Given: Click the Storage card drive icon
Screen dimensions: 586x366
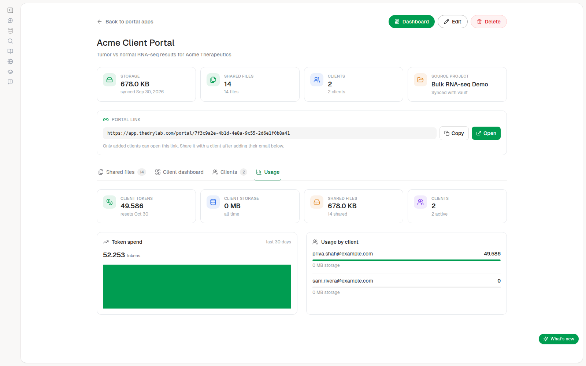Looking at the screenshot, I should 110,80.
